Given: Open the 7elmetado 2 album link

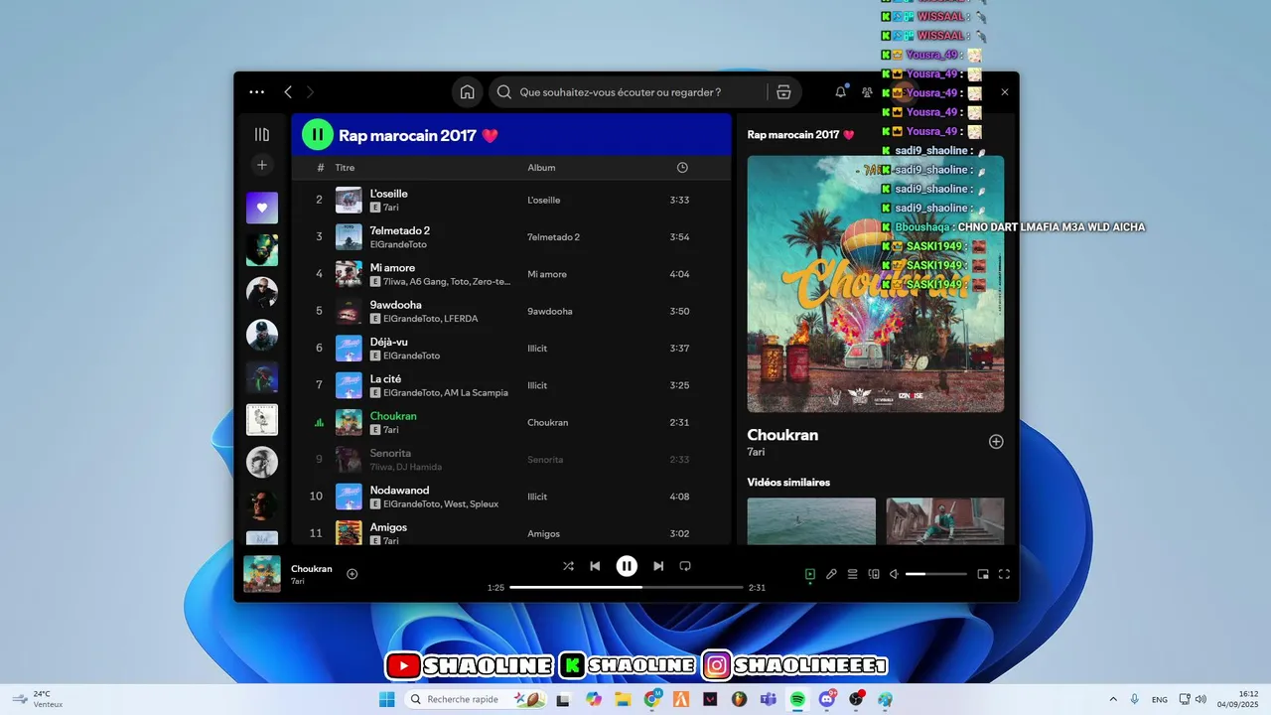Looking at the screenshot, I should pyautogui.click(x=553, y=237).
